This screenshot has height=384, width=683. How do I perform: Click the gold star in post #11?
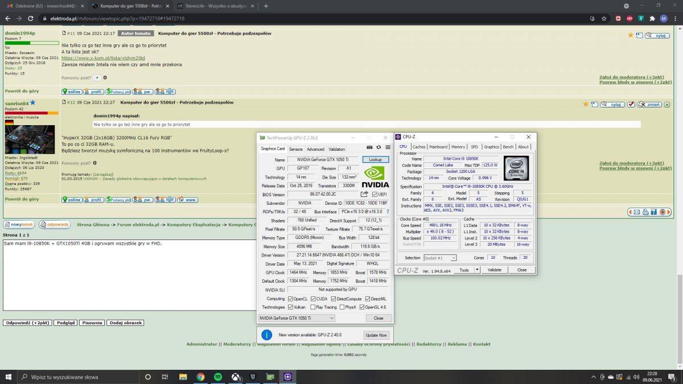click(631, 35)
